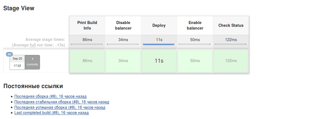Screen dimensions: 320x119
Task: Open the Last completed build (#8) link
Action: [x=51, y=113]
